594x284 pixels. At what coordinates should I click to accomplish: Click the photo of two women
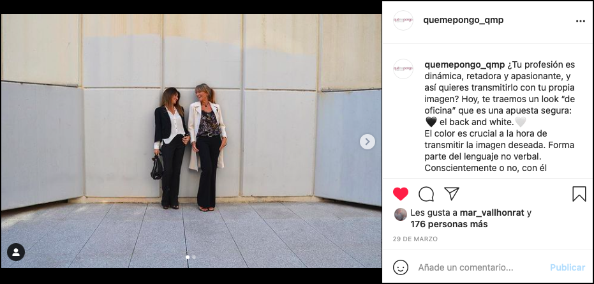(191, 141)
